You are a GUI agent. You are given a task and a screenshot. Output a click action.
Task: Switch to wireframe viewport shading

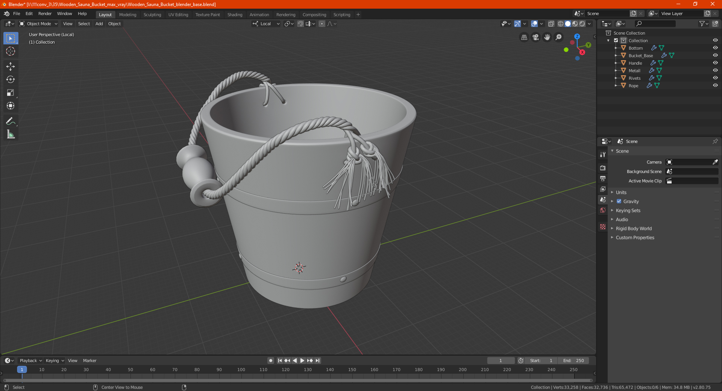561,24
